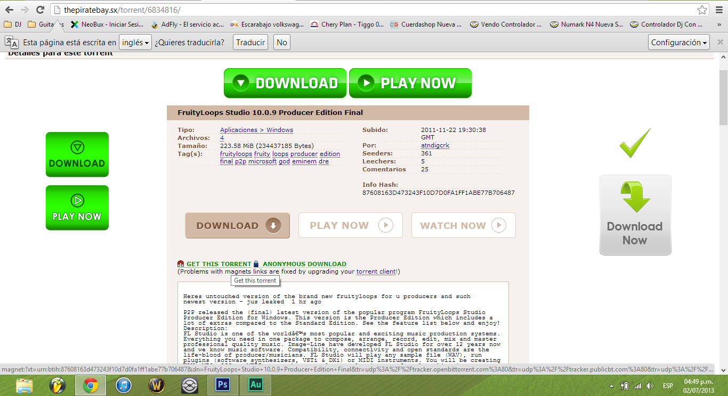The image size is (728, 396).
Task: Open the Vendo Controlador bookmark
Action: [x=506, y=24]
